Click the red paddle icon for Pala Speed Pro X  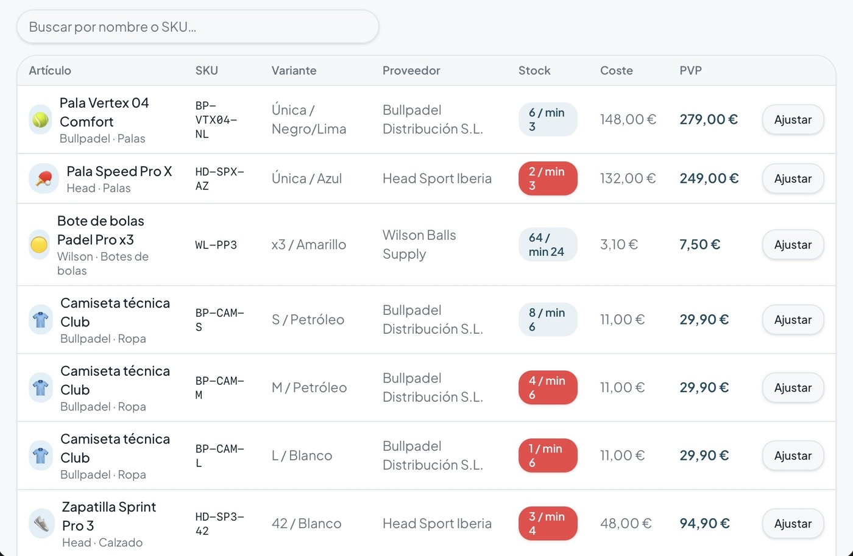coord(44,178)
